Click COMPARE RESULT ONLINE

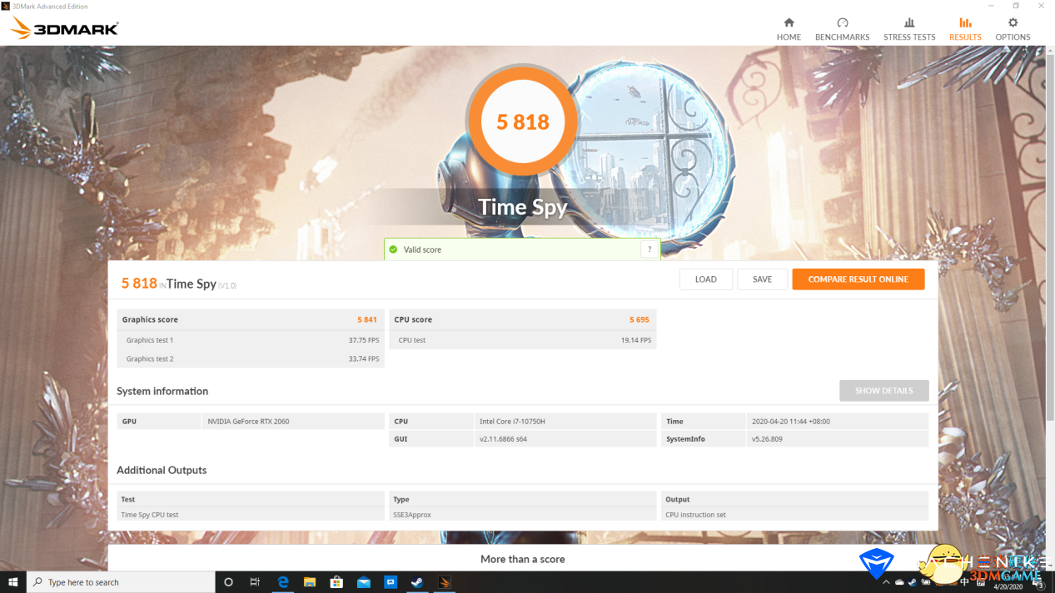click(x=858, y=279)
